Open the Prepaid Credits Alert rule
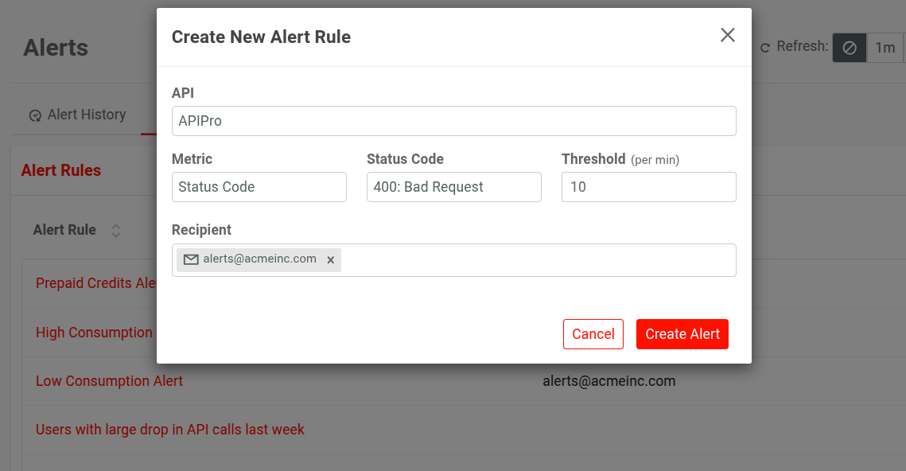Viewport: 906px width, 471px height. click(x=95, y=283)
